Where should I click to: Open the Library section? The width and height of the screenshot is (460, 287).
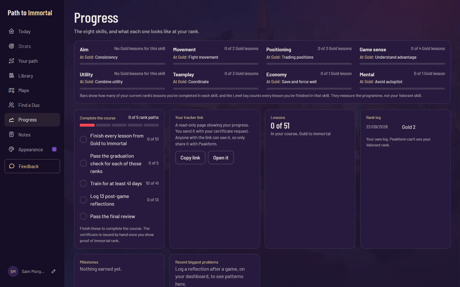click(x=32, y=76)
